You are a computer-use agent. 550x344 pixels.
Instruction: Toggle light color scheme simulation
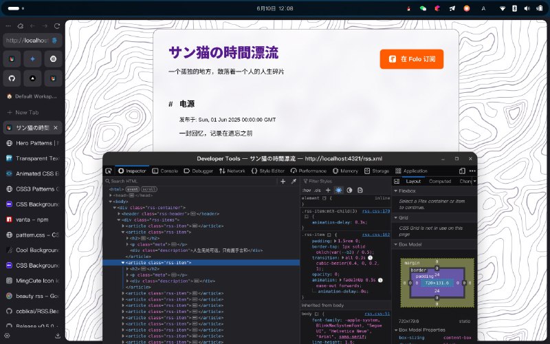[x=338, y=190]
